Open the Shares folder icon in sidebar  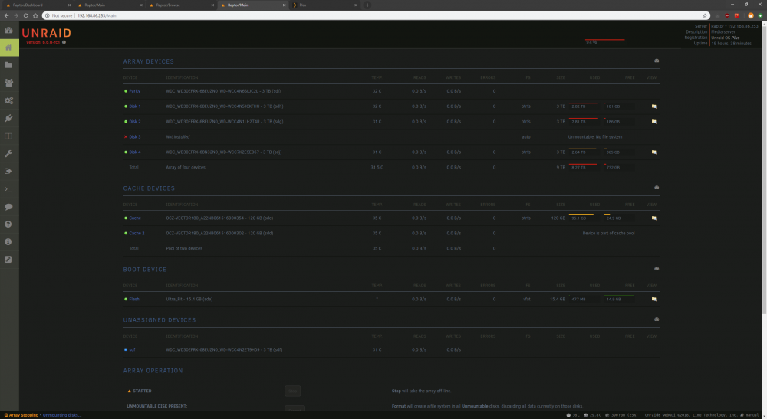click(8, 65)
